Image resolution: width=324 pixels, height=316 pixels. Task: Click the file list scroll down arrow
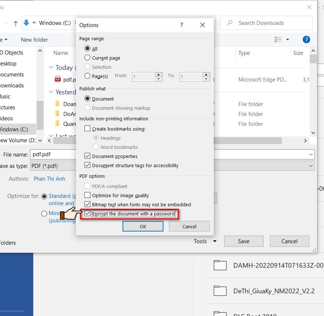(x=313, y=133)
